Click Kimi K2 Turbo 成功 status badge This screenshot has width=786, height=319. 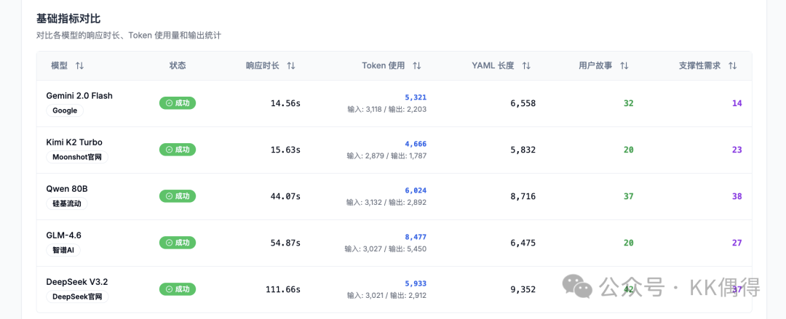tap(178, 150)
